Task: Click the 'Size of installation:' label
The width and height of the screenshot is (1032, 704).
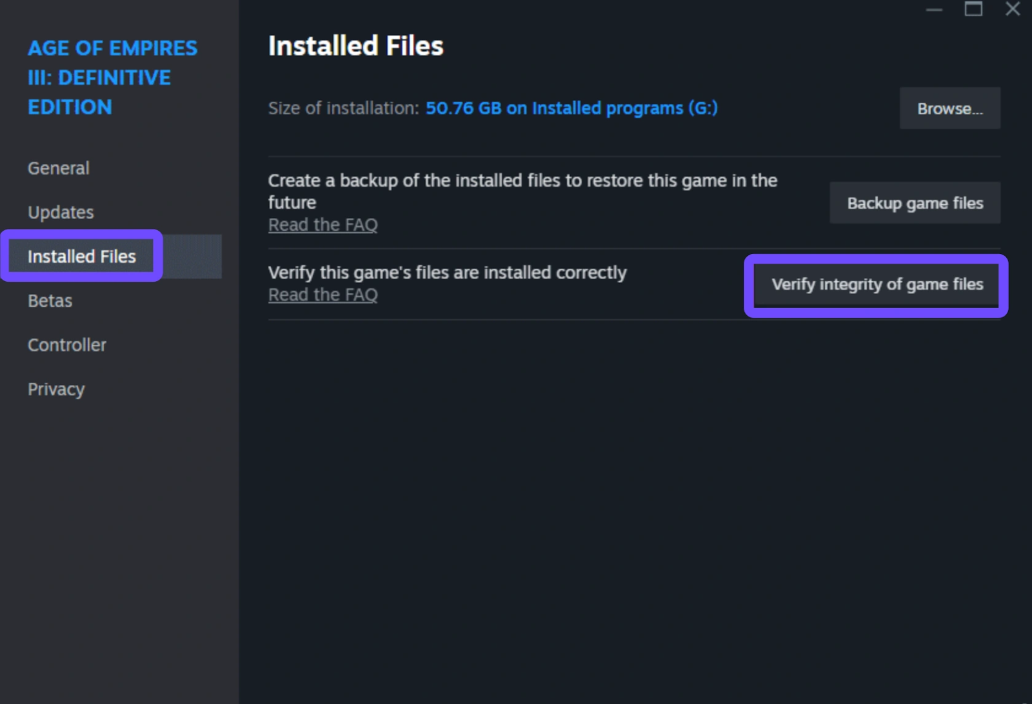Action: coord(344,108)
